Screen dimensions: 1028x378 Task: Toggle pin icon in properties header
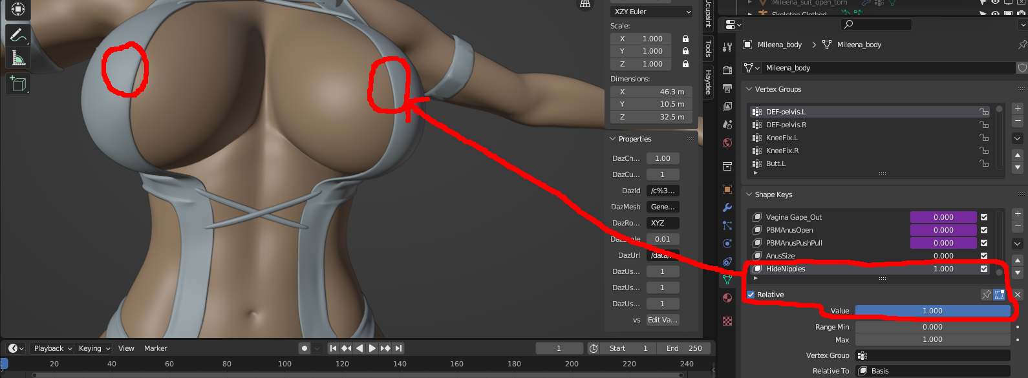(x=1022, y=45)
